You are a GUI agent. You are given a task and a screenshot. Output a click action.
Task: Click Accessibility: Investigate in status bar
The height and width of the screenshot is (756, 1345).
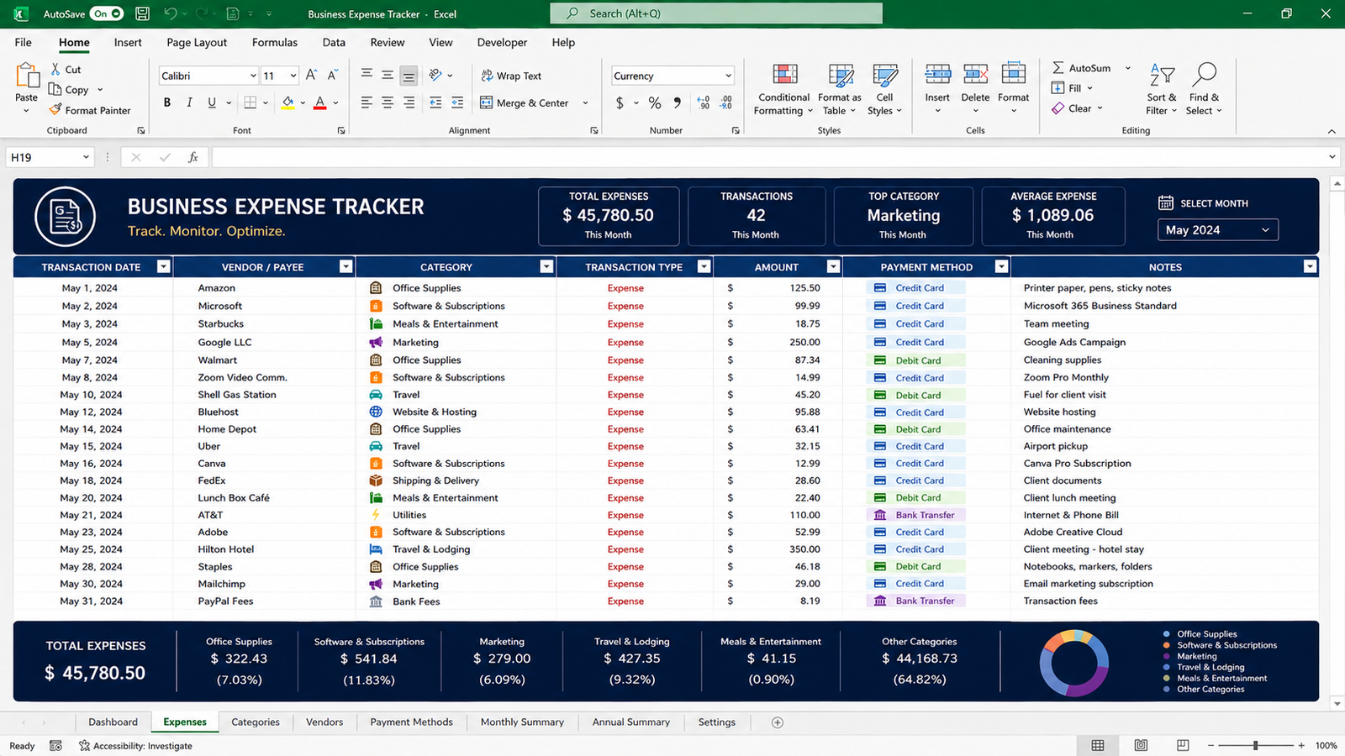tap(135, 746)
